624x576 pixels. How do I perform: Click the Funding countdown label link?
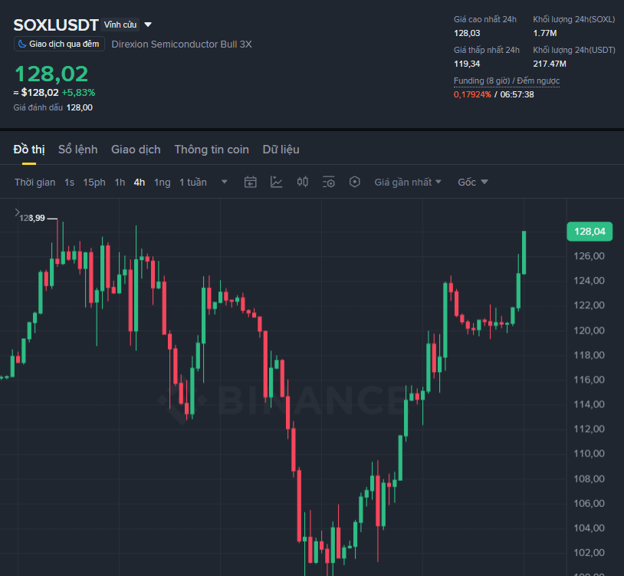(507, 81)
